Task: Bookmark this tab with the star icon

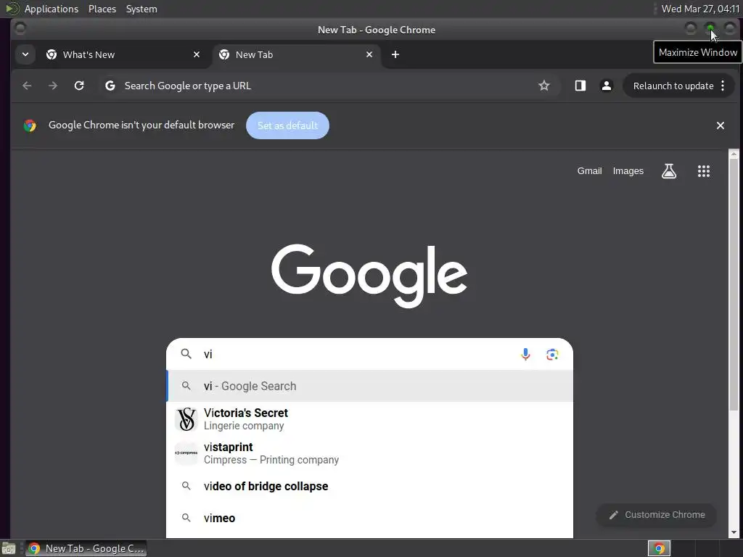Action: tap(544, 86)
